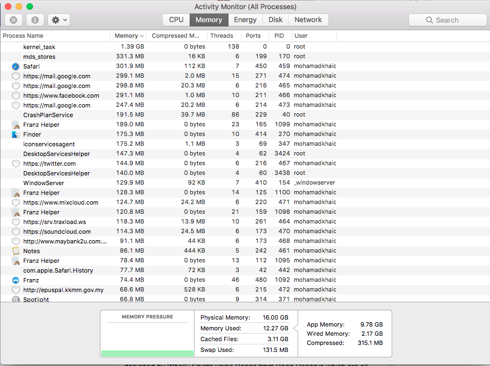Screen dimensions: 490x366
Task: Go to the Network tab
Action: tap(308, 19)
